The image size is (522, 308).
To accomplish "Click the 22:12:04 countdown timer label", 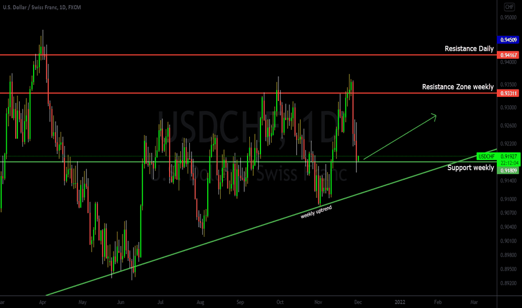I will 509,163.
